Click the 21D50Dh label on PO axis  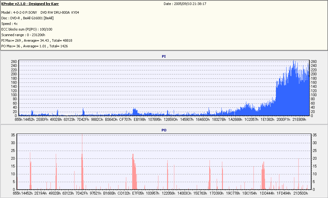coord(301,193)
